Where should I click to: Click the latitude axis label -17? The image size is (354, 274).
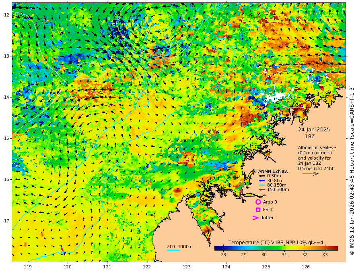(x=6, y=221)
